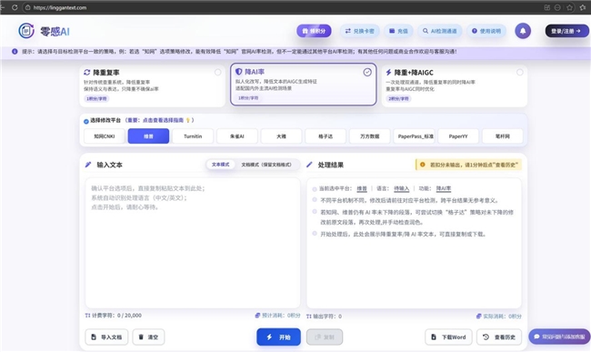The width and height of the screenshot is (591, 352).
Task: Click the 使用说明 help button
Action: click(x=486, y=31)
